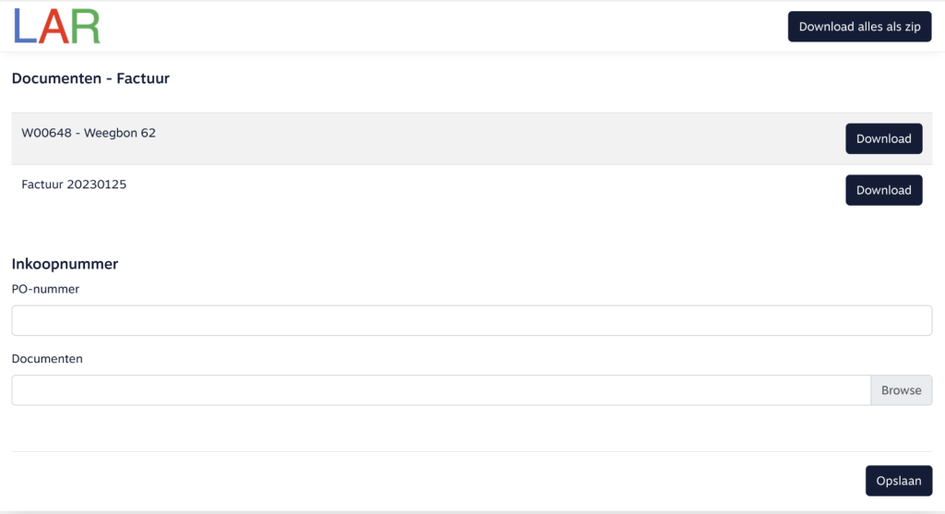Image resolution: width=945 pixels, height=514 pixels.
Task: Download the Factuur 20230125 document
Action: [x=883, y=190]
